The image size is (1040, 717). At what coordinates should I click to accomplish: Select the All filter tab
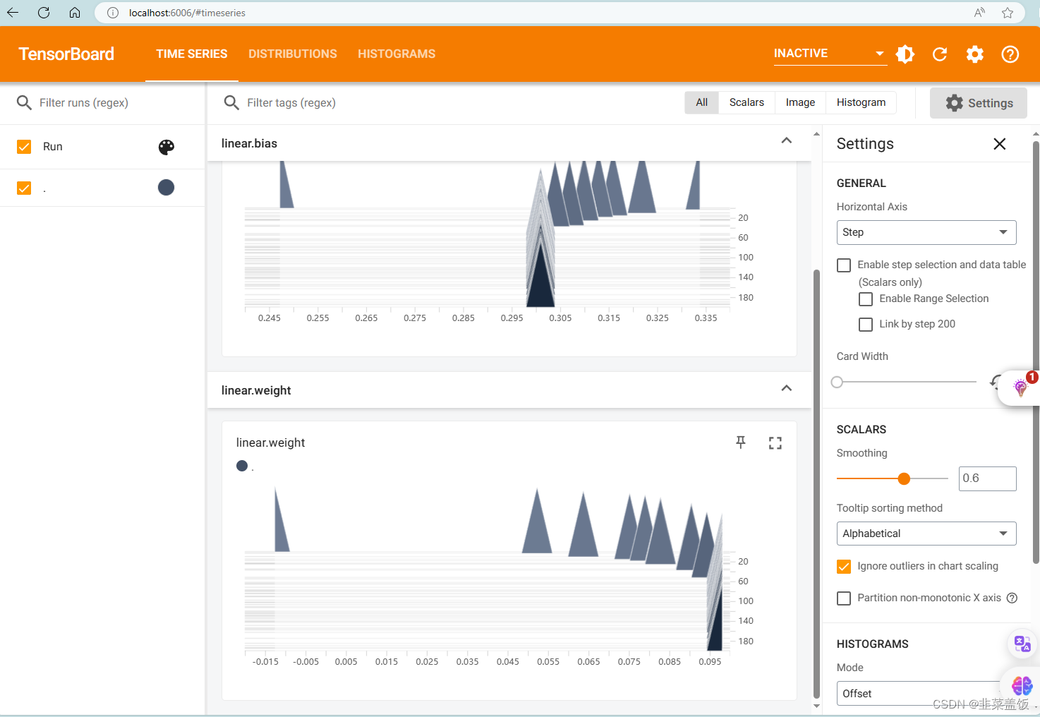point(701,103)
